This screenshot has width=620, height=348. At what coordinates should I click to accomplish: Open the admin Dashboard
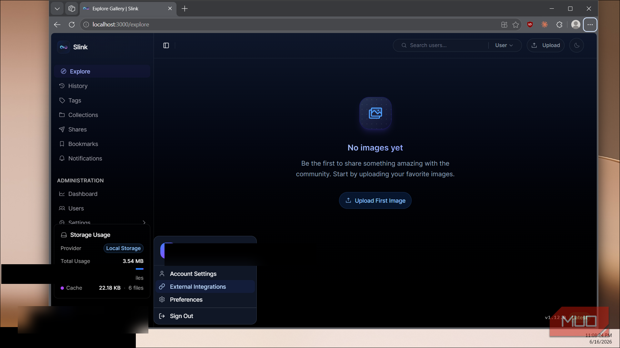pos(102,194)
